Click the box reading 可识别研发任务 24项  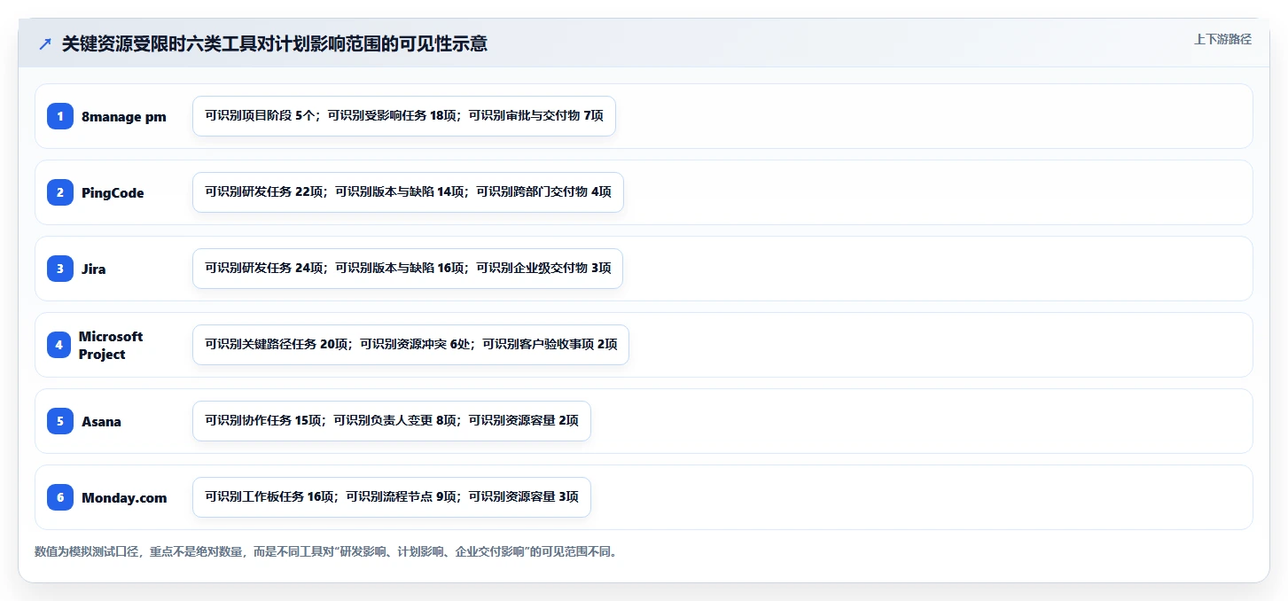point(408,269)
